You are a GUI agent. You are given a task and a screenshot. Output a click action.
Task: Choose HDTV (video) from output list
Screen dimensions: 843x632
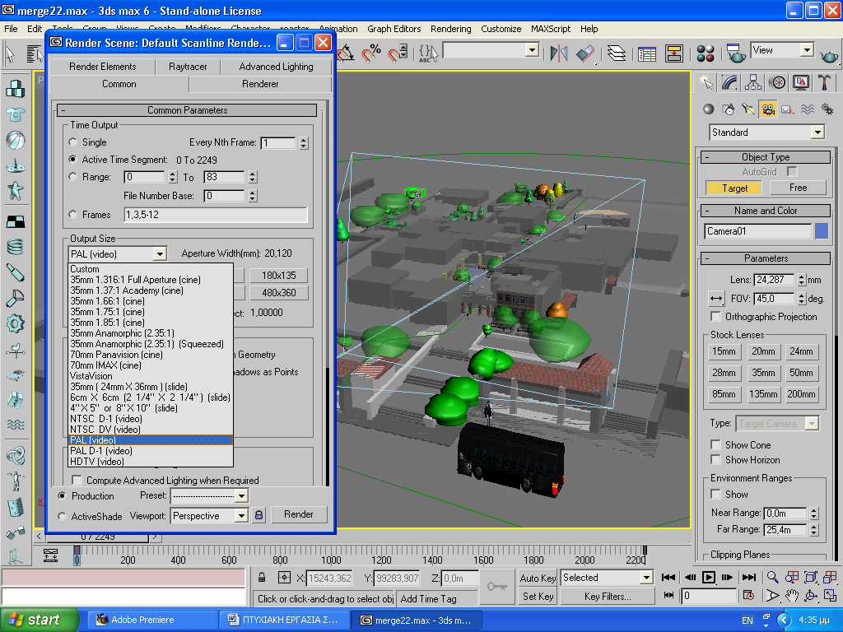tap(151, 462)
